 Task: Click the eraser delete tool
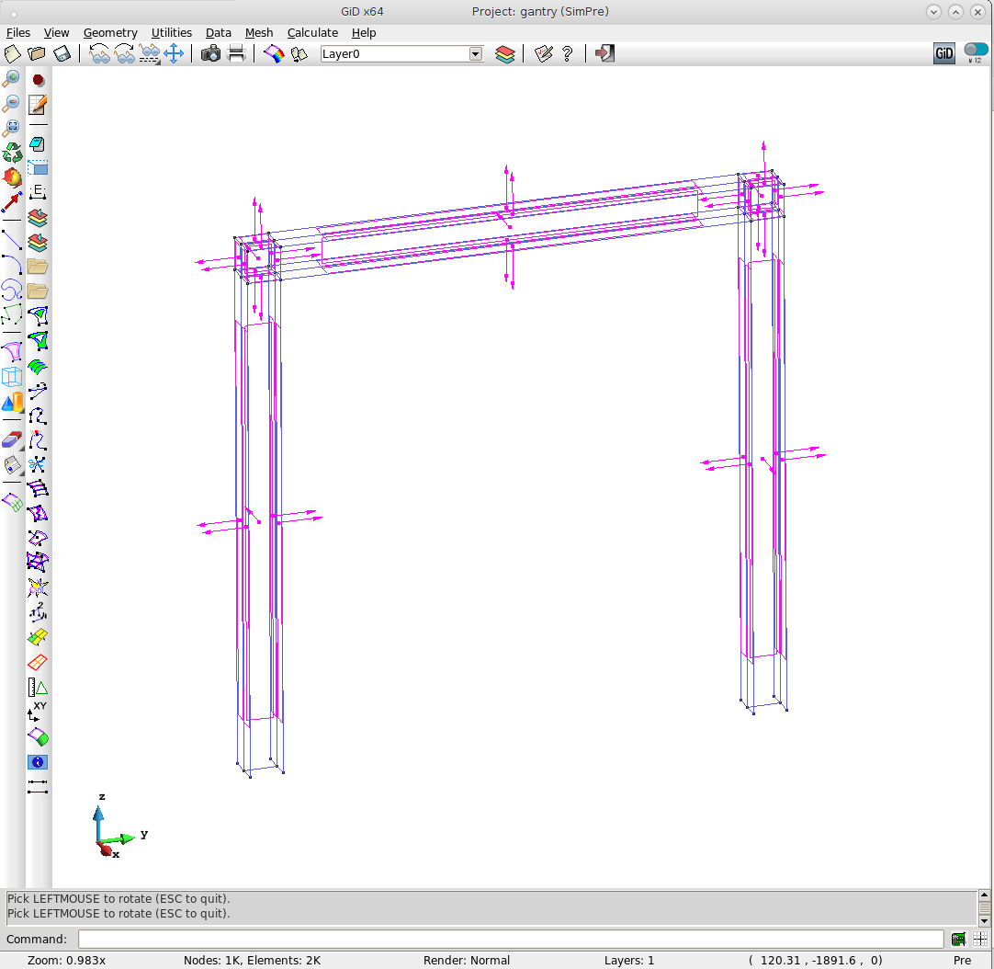pos(12,439)
